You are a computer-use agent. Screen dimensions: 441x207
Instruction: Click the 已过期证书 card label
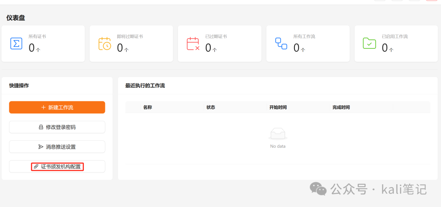point(216,37)
